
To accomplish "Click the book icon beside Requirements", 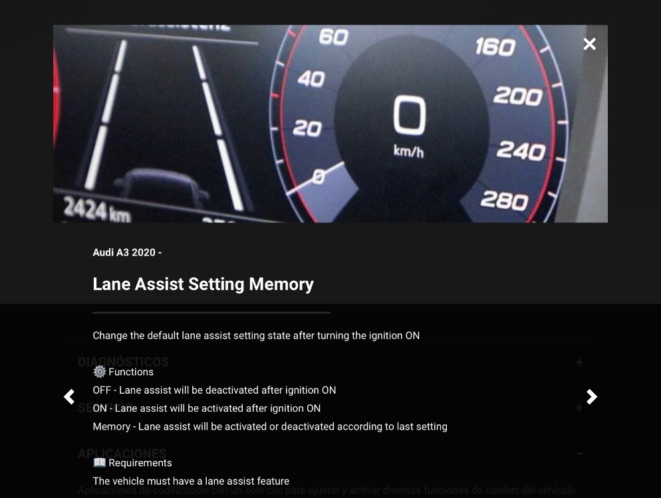I will (100, 462).
